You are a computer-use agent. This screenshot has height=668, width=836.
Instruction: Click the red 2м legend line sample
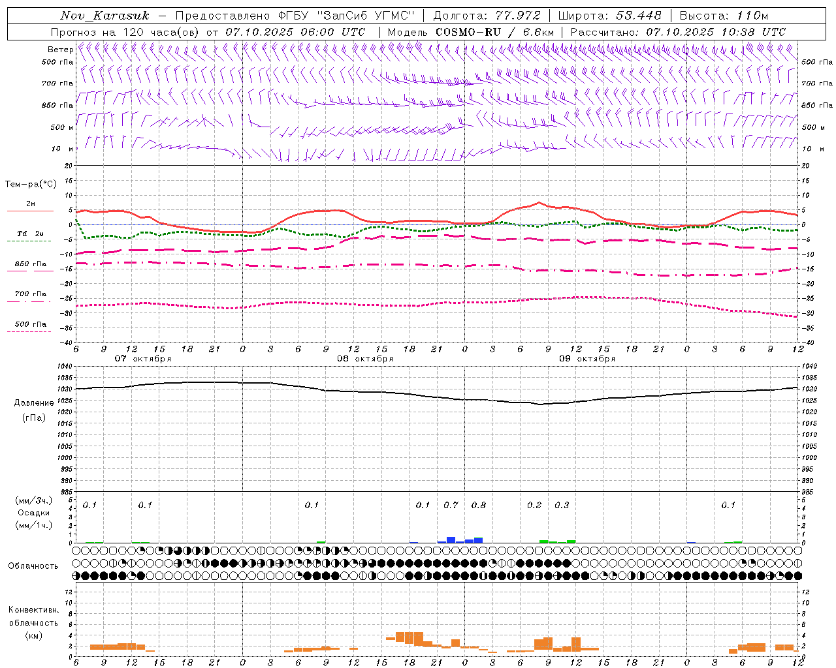[31, 211]
